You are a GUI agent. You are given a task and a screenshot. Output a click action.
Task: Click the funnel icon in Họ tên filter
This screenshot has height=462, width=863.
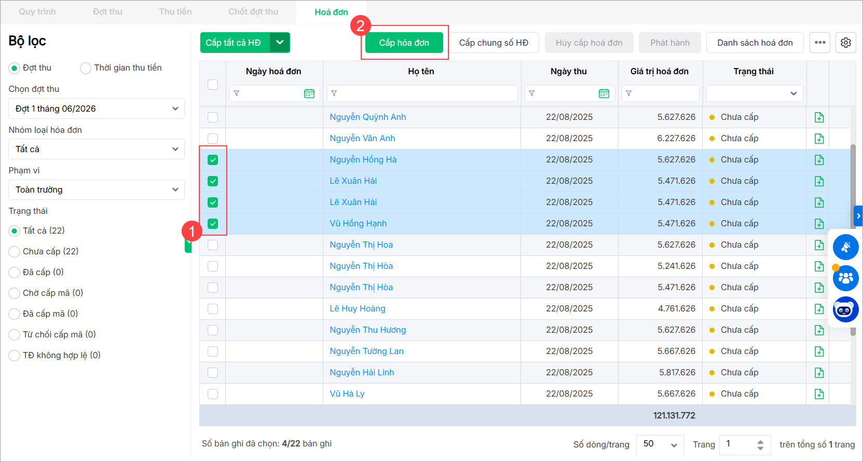[334, 93]
